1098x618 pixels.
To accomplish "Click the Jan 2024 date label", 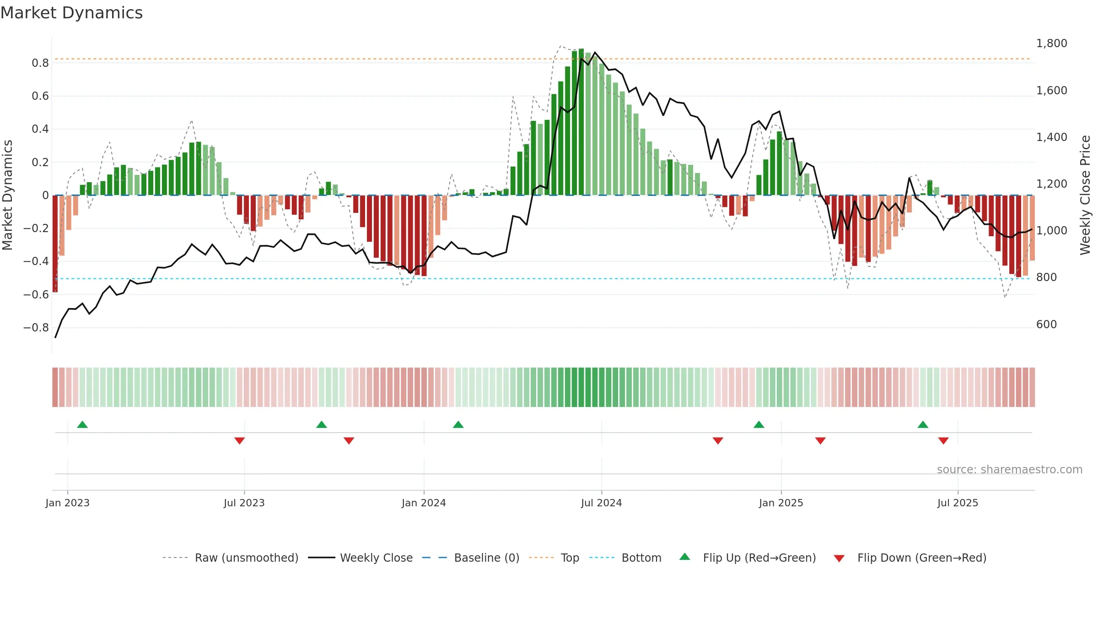I will (x=424, y=503).
